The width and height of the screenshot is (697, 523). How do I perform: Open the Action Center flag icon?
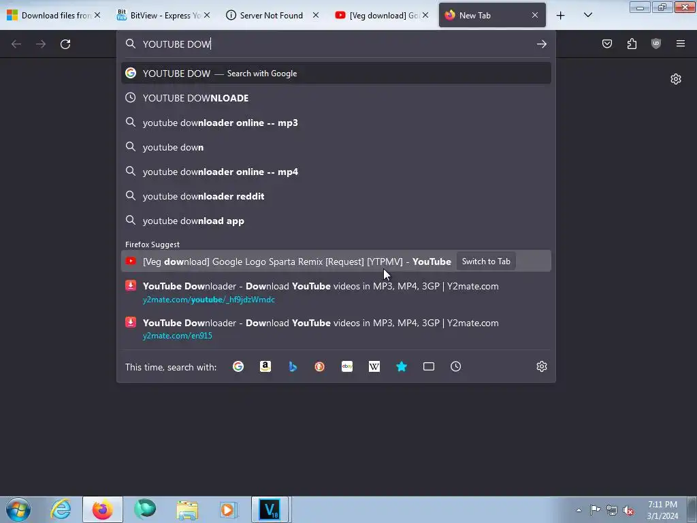tap(595, 510)
